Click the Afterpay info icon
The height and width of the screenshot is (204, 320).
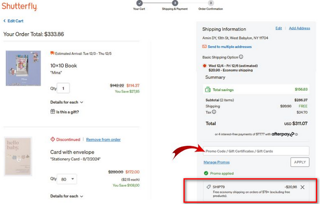pos(296,134)
